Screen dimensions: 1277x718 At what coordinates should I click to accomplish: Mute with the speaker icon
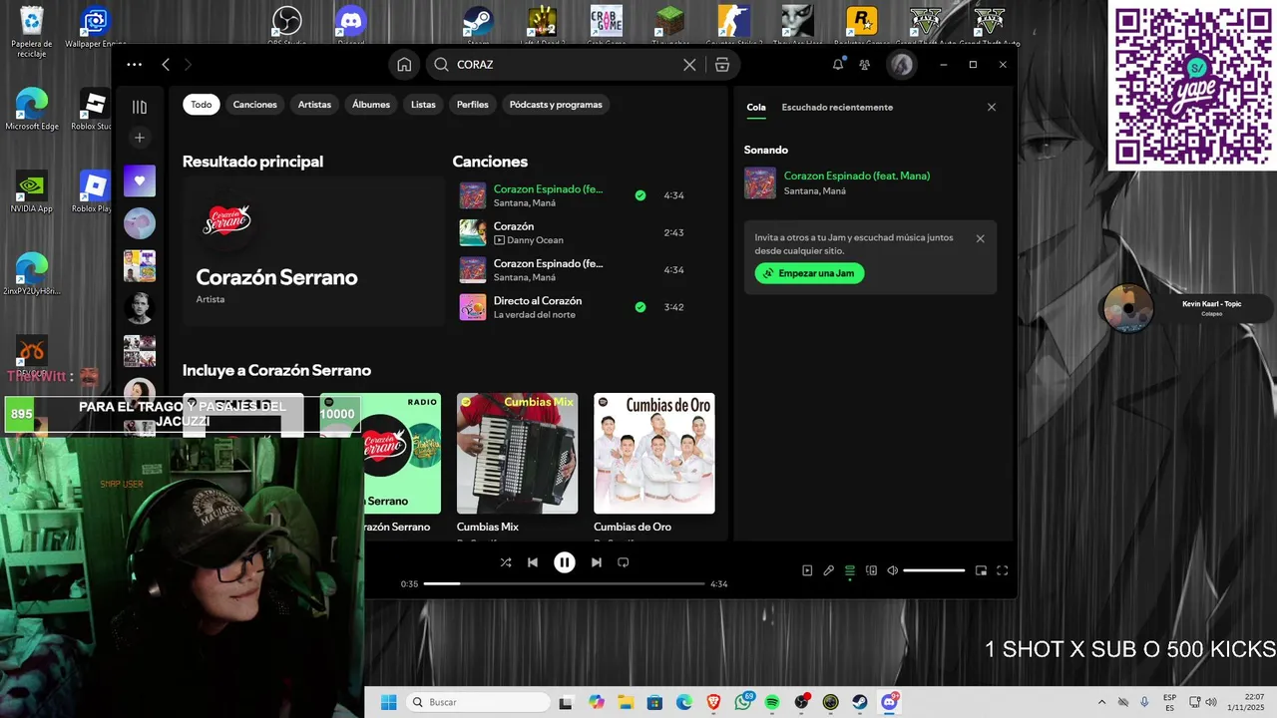(x=893, y=570)
